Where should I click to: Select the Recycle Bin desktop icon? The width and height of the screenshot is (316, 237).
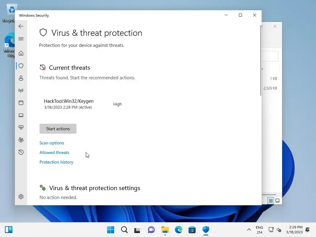click(9, 13)
